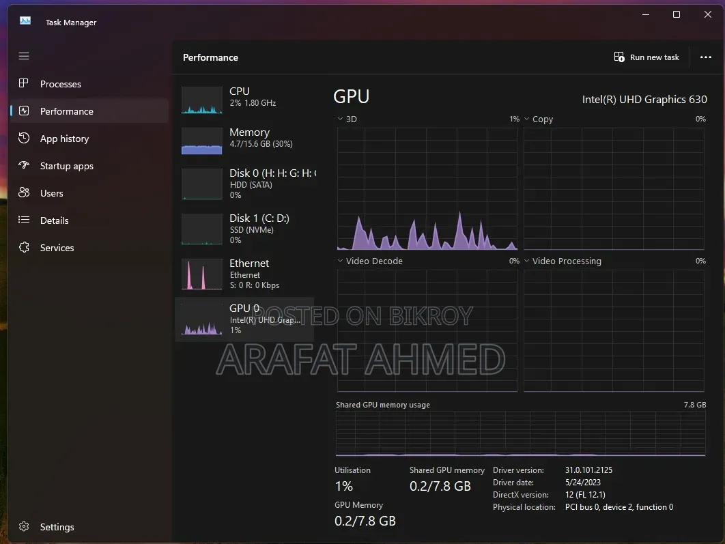
Task: Click the Run new task button
Action: 646,57
